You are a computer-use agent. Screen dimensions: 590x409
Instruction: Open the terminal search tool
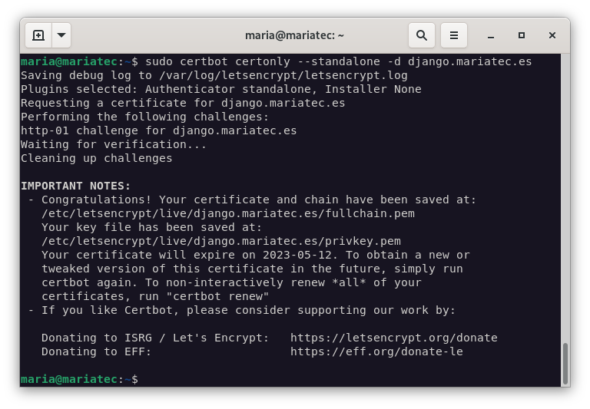point(422,35)
